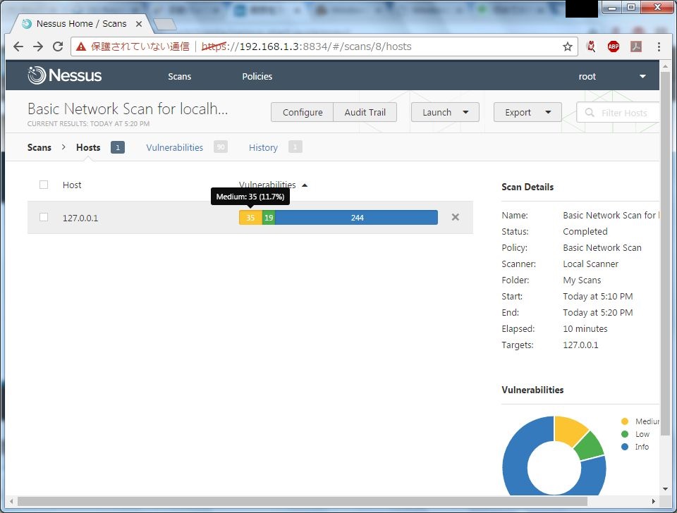Close the Nessus Home browser tab
Screen dimensions: 677x513
tap(139, 24)
